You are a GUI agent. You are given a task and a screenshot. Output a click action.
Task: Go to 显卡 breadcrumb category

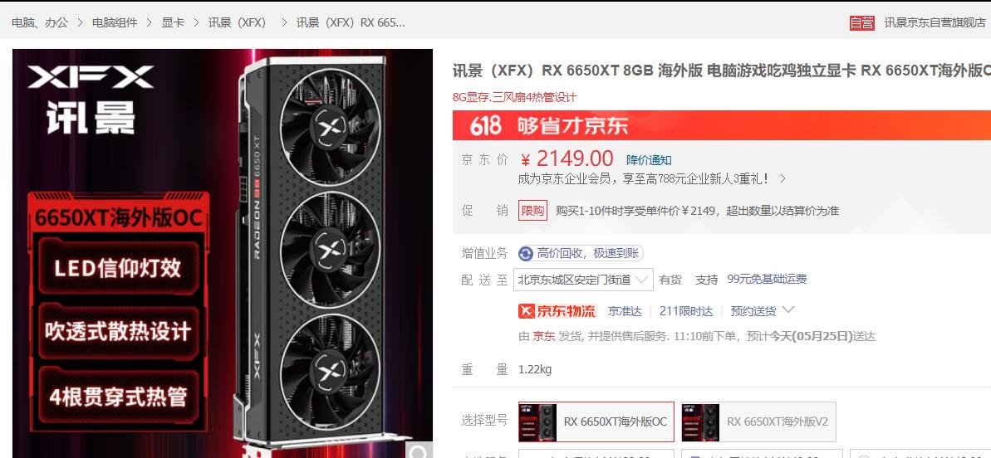click(x=173, y=22)
